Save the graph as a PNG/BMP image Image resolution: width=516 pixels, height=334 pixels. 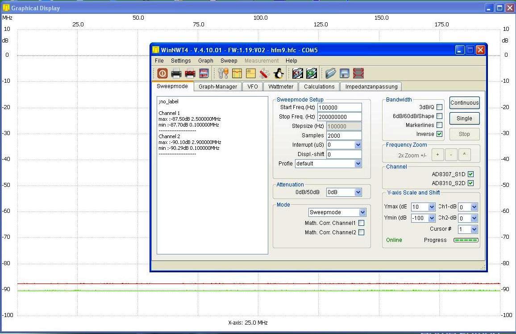pos(204,73)
